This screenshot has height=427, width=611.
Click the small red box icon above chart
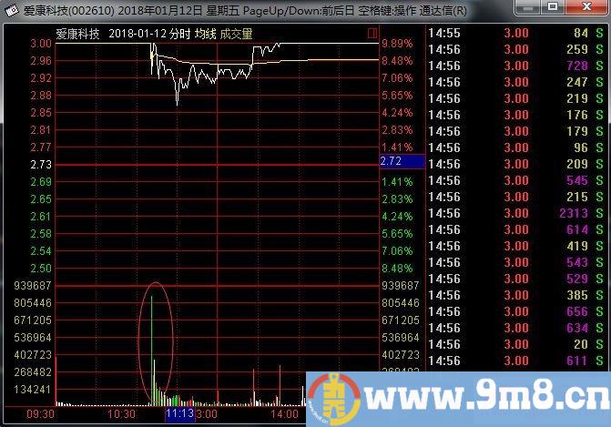tap(372, 33)
